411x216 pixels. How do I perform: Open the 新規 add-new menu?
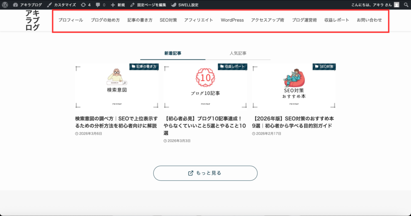(x=118, y=5)
